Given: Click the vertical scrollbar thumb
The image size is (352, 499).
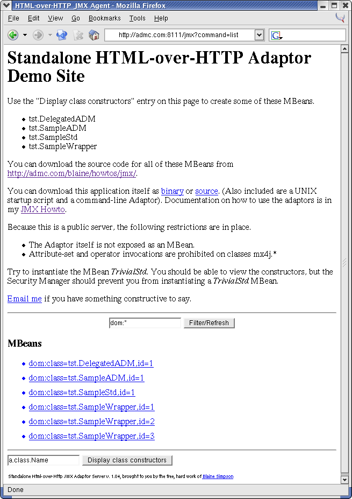Looking at the screenshot, I should point(344,263).
